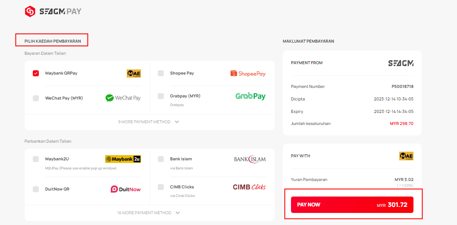457x225 pixels.
Task: Uncheck the Maybank QRPay checkbox
Action: [x=36, y=73]
